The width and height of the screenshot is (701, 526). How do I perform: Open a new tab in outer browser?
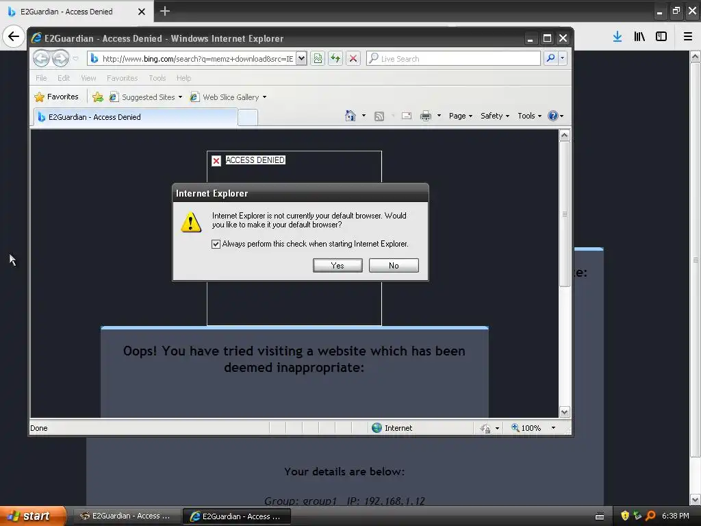click(164, 11)
